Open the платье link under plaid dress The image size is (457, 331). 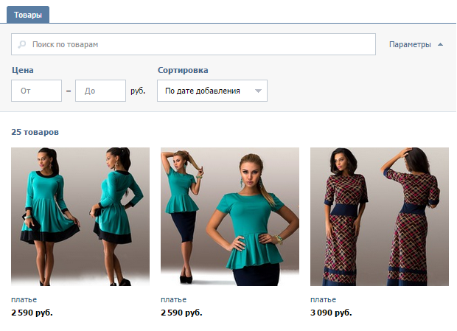point(324,299)
